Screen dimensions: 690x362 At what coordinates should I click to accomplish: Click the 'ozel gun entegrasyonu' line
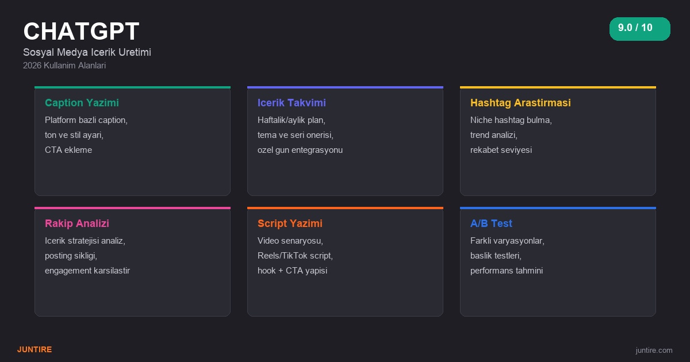click(300, 150)
